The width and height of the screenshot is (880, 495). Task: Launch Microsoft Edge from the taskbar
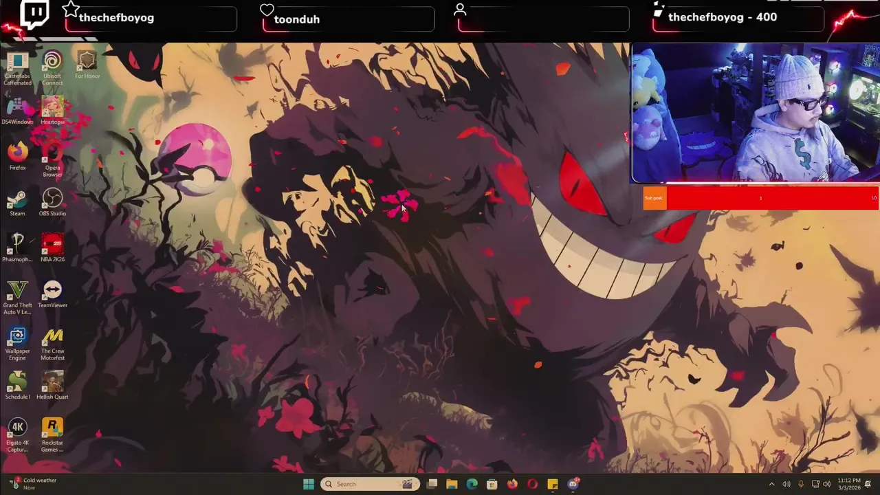point(472,484)
